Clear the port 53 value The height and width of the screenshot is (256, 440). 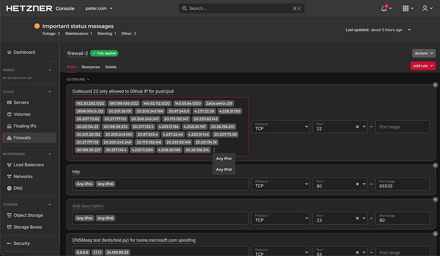click(x=357, y=252)
